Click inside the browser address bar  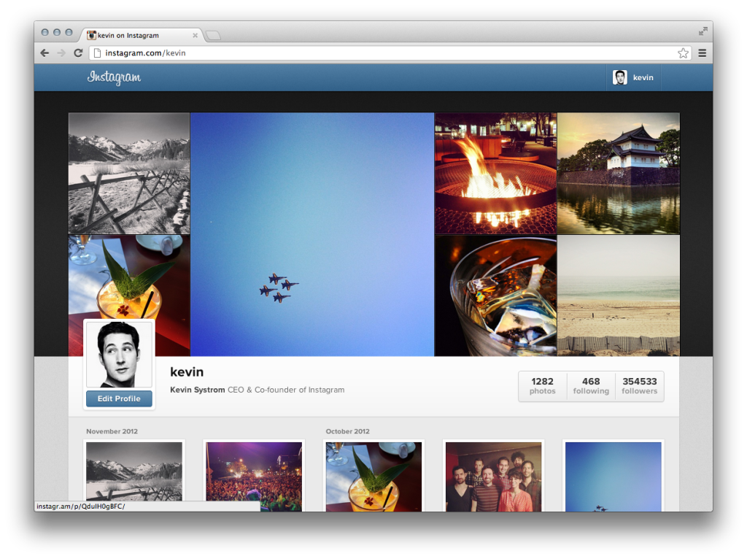(292, 53)
